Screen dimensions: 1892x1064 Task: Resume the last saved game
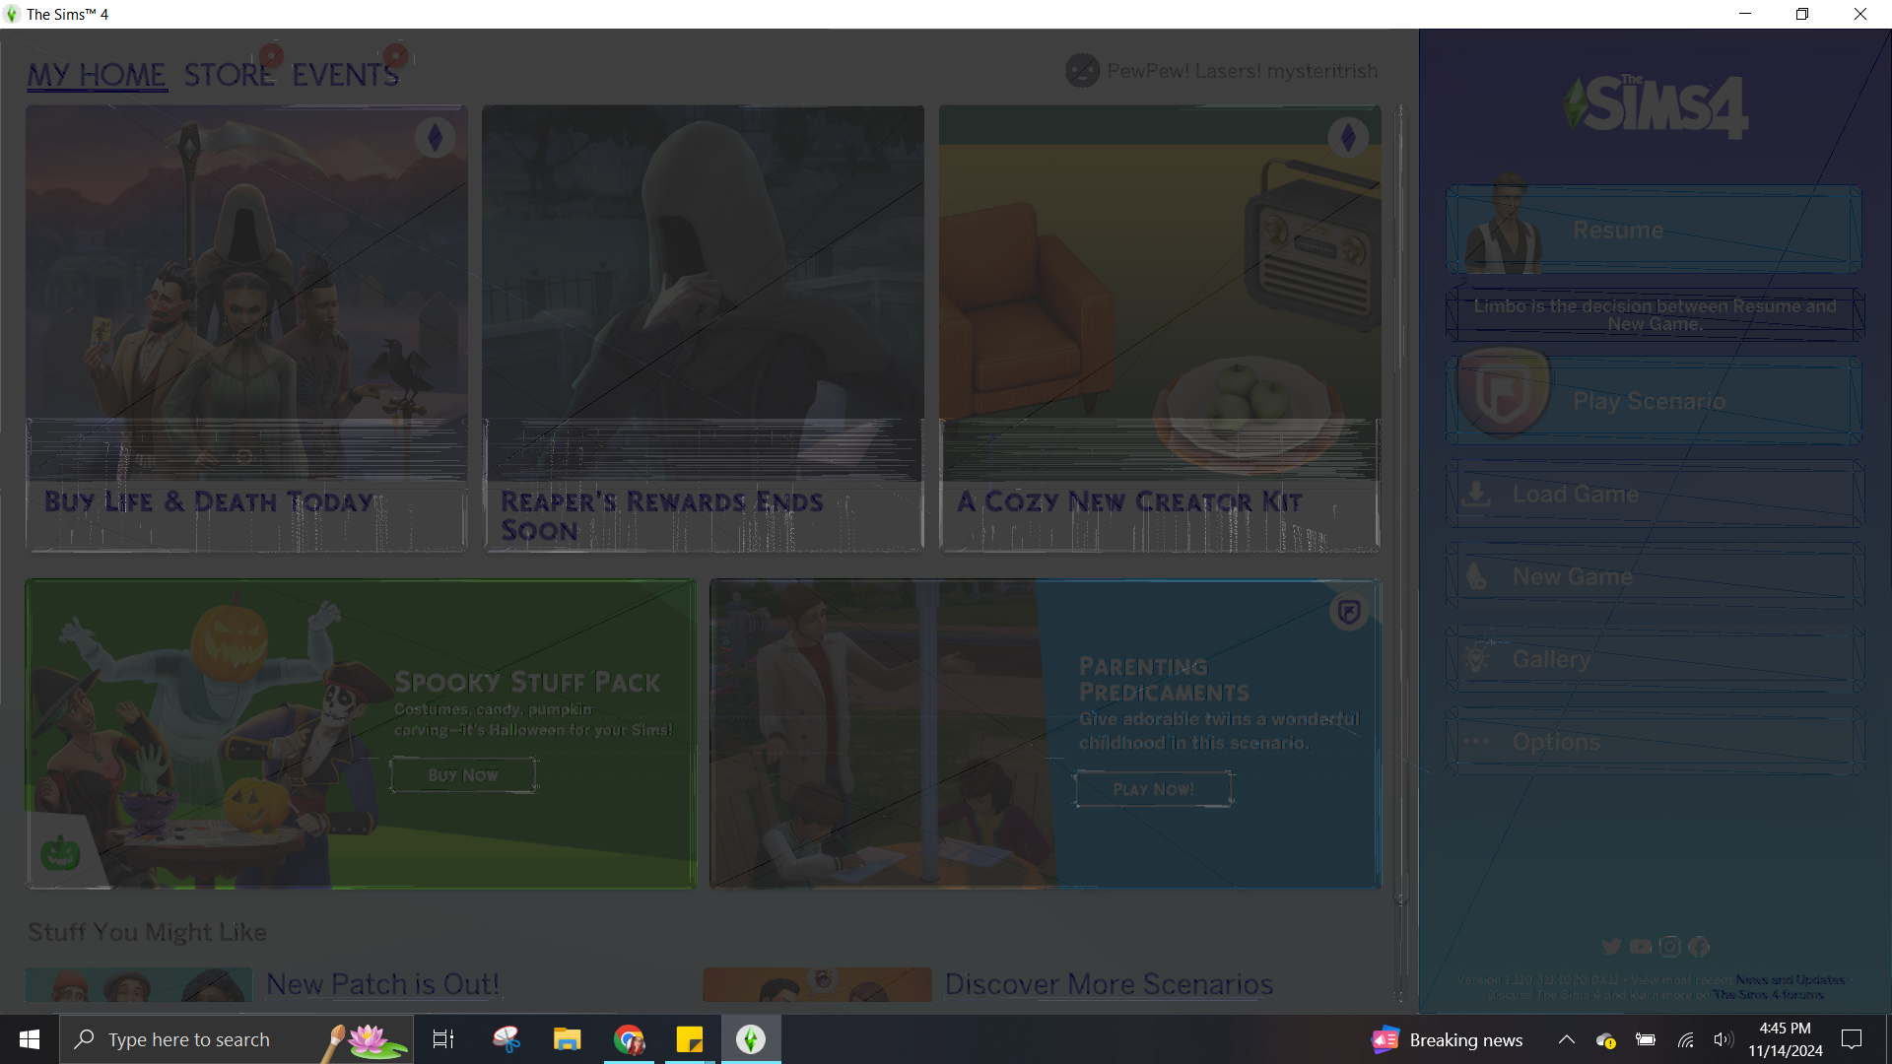point(1655,230)
